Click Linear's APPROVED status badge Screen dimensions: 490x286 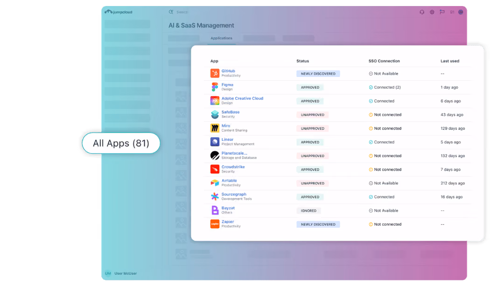pyautogui.click(x=310, y=142)
